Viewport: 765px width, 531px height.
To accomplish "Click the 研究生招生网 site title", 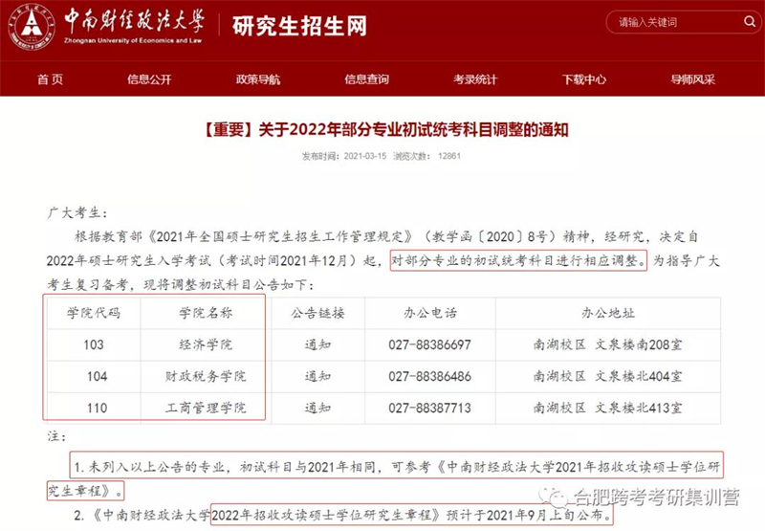I will (299, 26).
